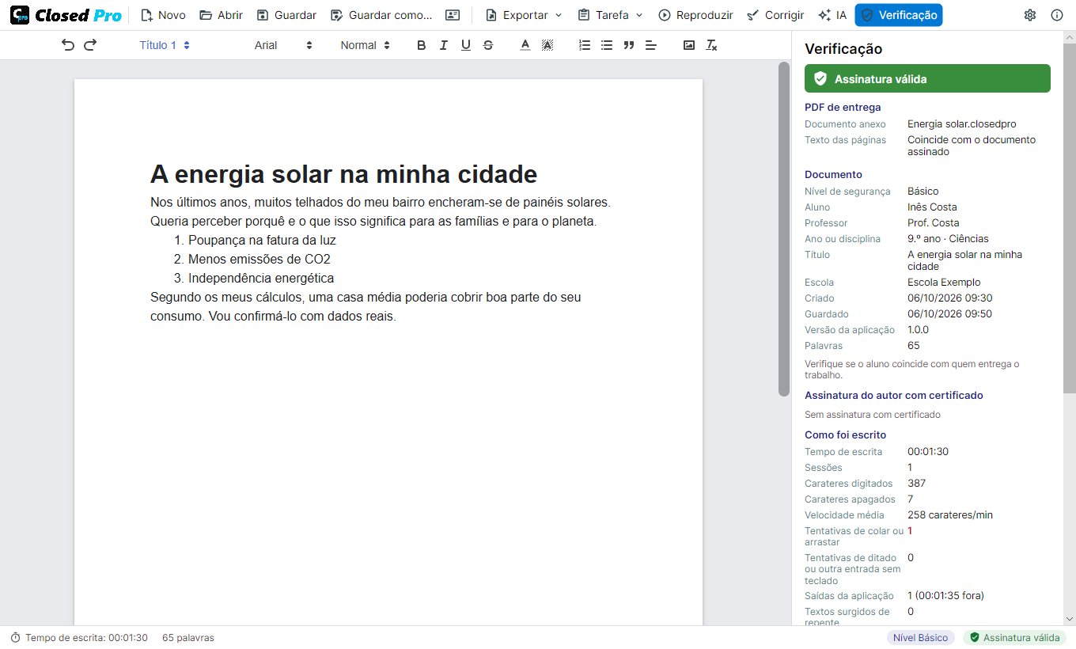Apply numbered list formatting
This screenshot has height=649, width=1076.
585,45
